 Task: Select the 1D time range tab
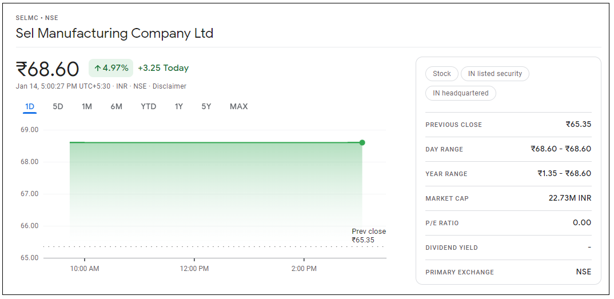[30, 106]
